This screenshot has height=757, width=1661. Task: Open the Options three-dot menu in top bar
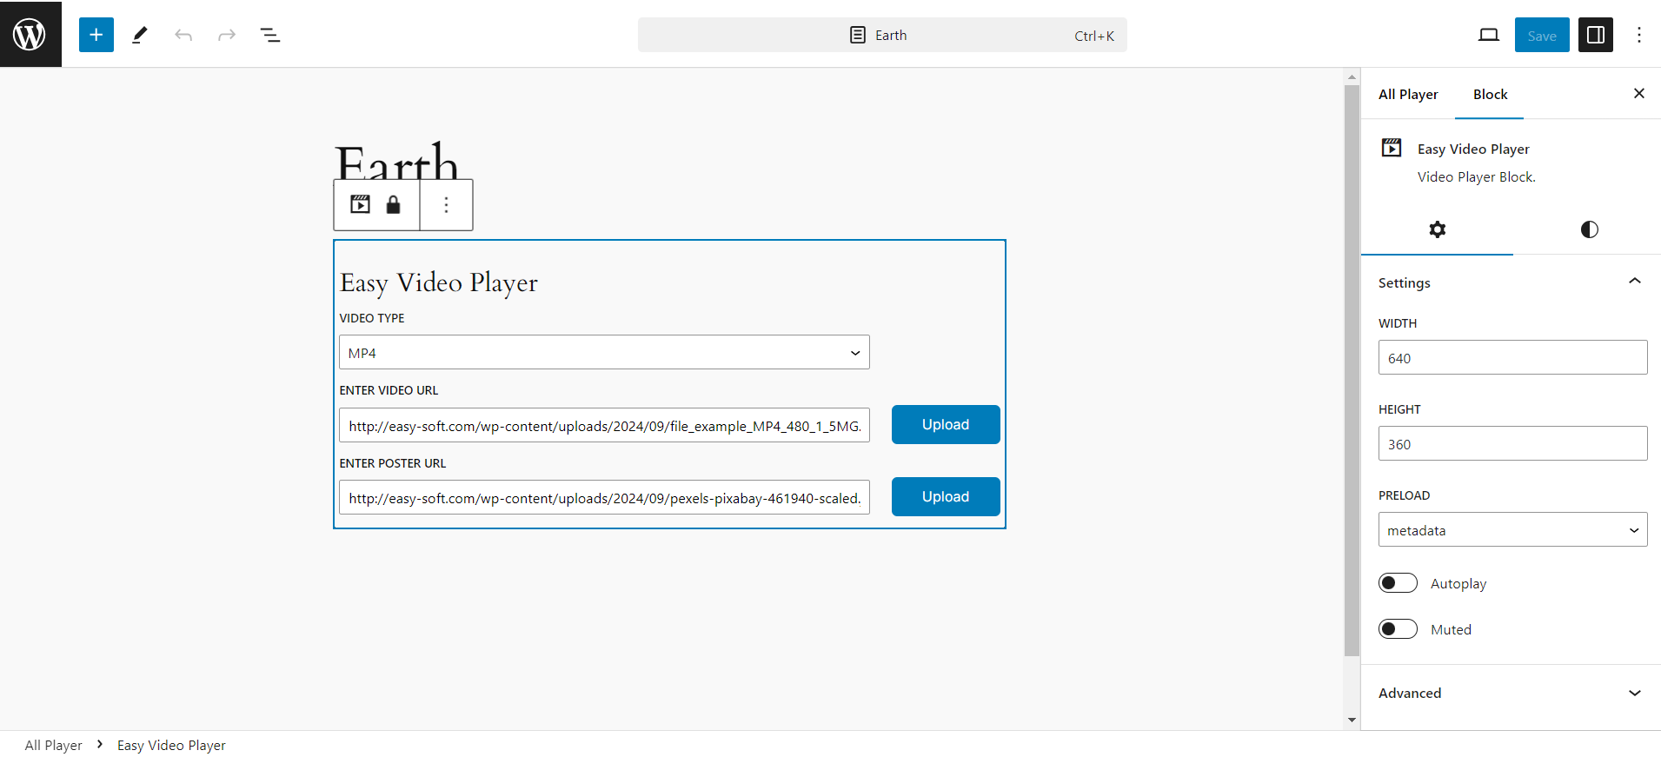[x=1639, y=35]
